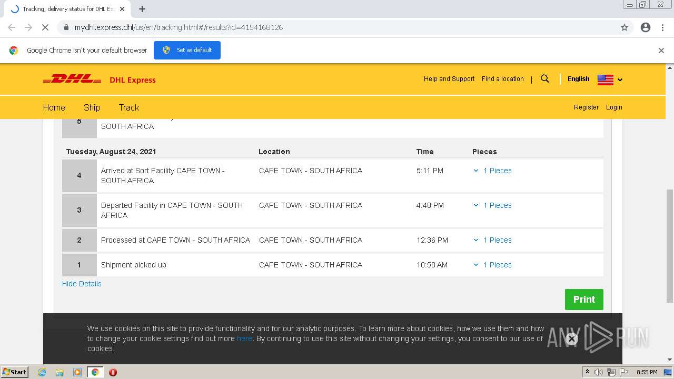Click the 'Tuesday, August 24, 2021' date header
Image resolution: width=674 pixels, height=379 pixels.
pyautogui.click(x=111, y=152)
